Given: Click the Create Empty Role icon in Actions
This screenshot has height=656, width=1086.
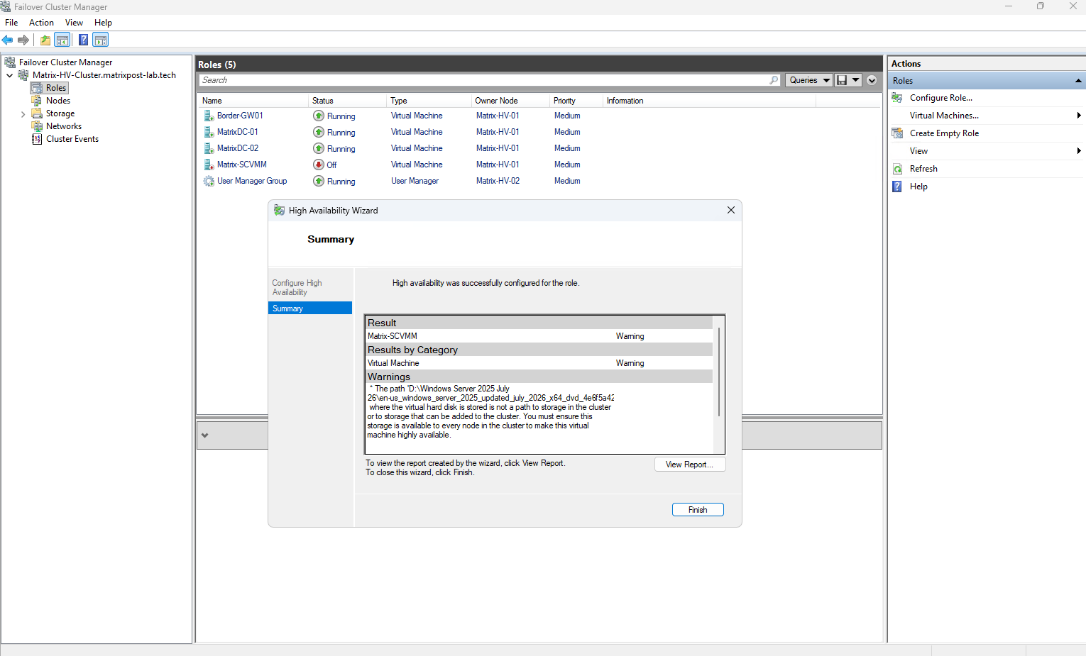Looking at the screenshot, I should [x=897, y=133].
